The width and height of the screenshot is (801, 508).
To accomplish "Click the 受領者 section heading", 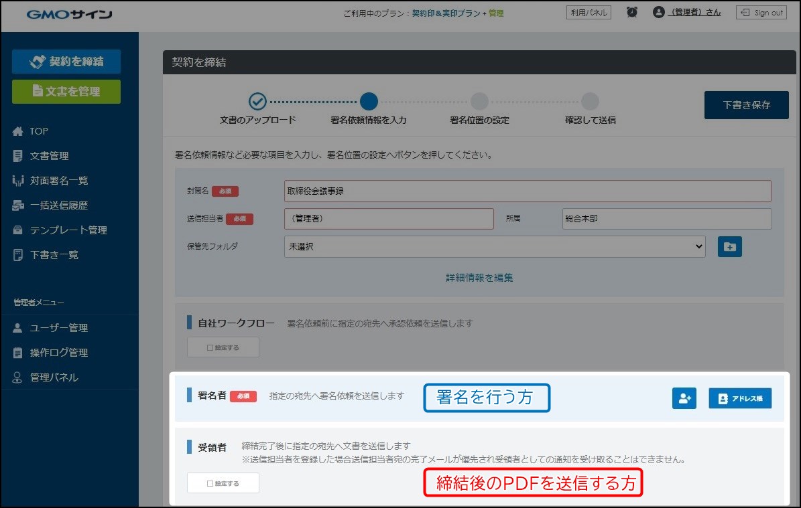I will pyautogui.click(x=212, y=447).
